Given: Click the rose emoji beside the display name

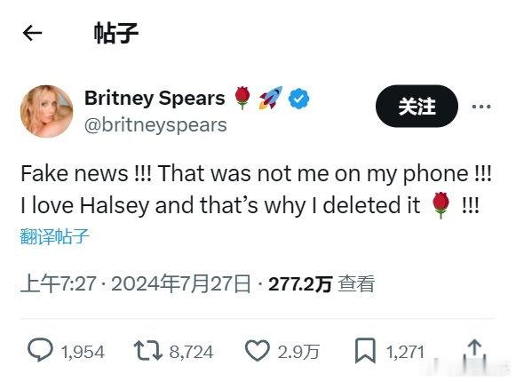Looking at the screenshot, I should pyautogui.click(x=242, y=98).
